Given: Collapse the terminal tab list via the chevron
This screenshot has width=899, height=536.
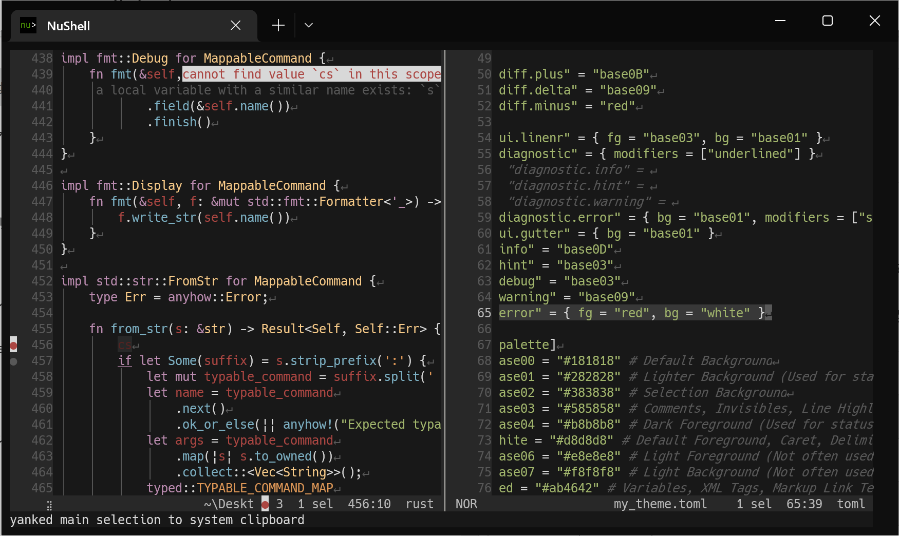Looking at the screenshot, I should (x=308, y=25).
